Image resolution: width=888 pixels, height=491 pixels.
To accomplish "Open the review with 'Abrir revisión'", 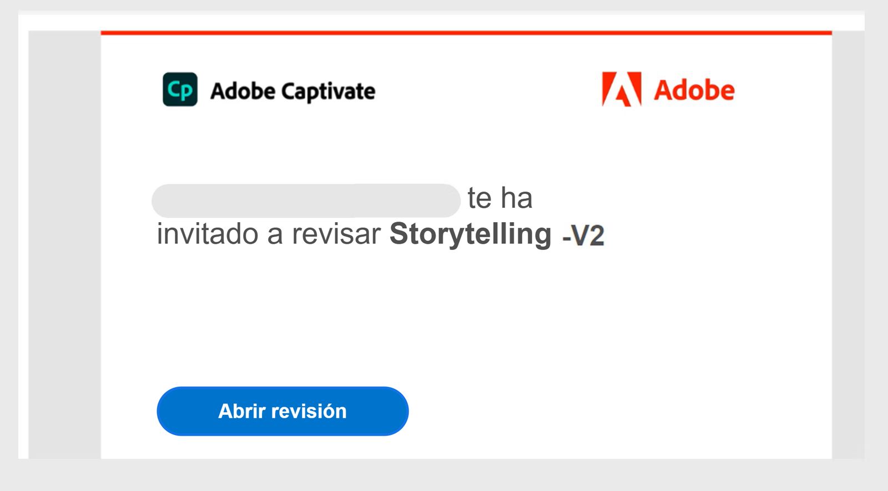I will tap(282, 411).
